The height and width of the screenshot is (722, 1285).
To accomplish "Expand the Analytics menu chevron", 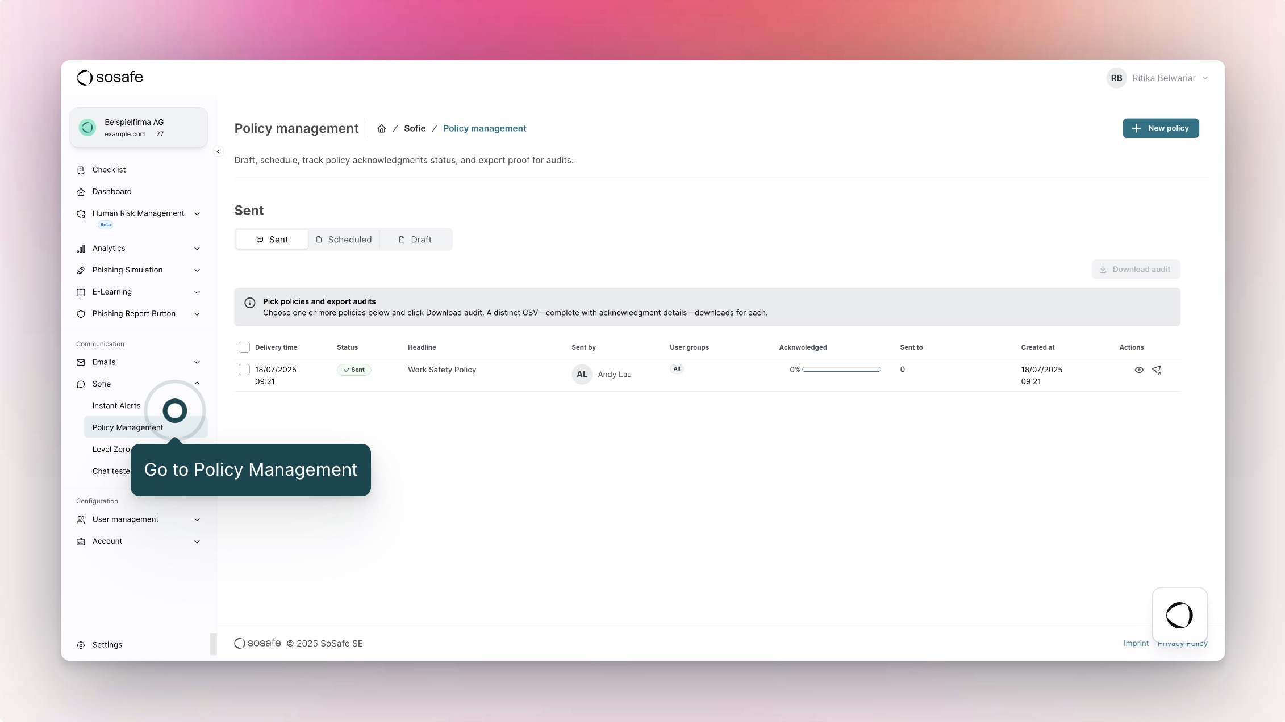I will coord(197,249).
